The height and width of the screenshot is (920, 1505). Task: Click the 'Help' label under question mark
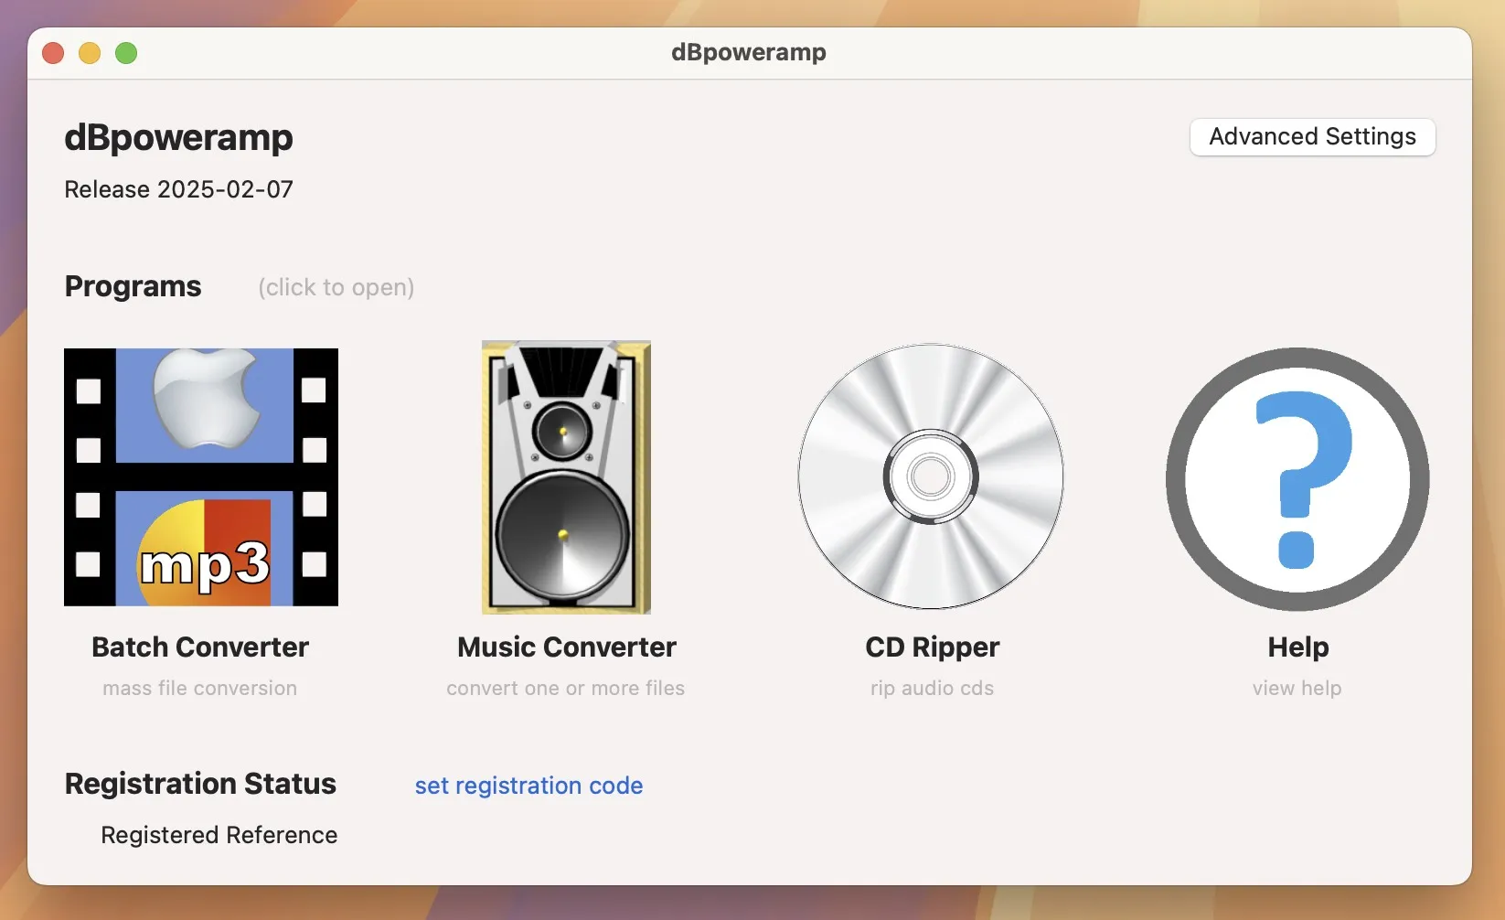click(x=1298, y=647)
